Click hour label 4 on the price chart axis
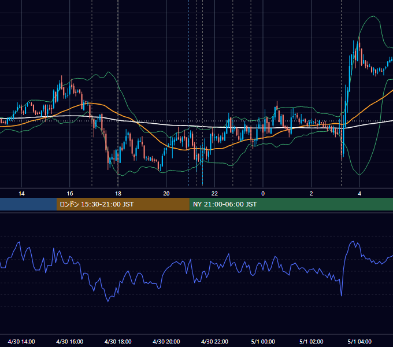393x347 pixels. tap(359, 194)
